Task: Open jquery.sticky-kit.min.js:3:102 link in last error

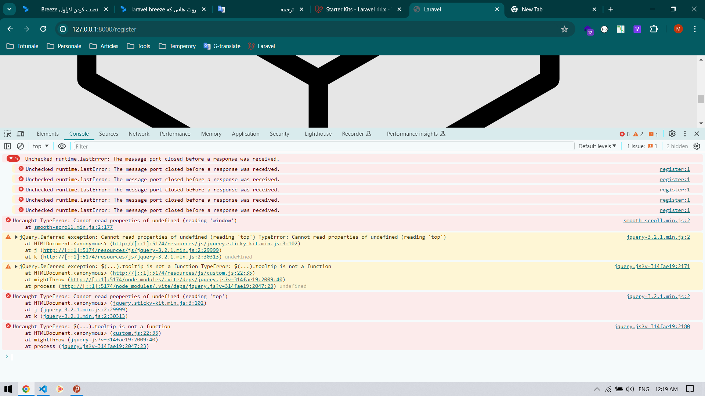Action: pyautogui.click(x=158, y=303)
